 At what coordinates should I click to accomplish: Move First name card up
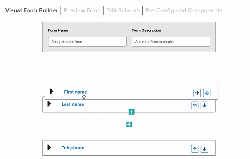point(197,93)
